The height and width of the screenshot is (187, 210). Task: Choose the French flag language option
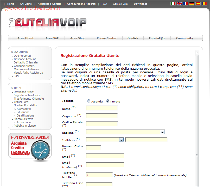click(186, 4)
